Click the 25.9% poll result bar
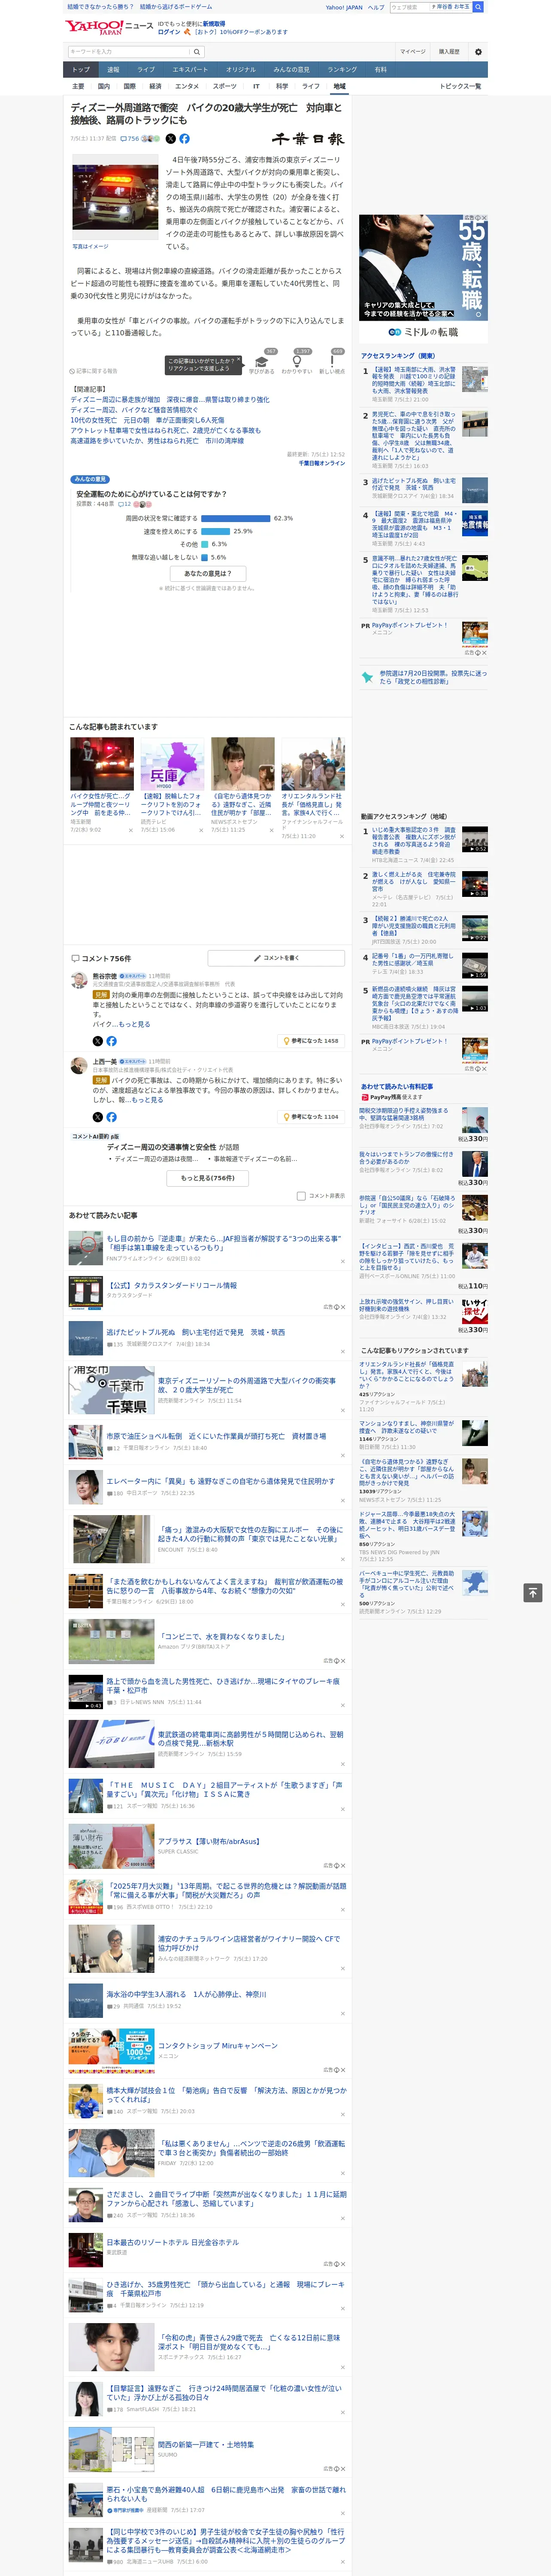The image size is (551, 2576). [215, 531]
